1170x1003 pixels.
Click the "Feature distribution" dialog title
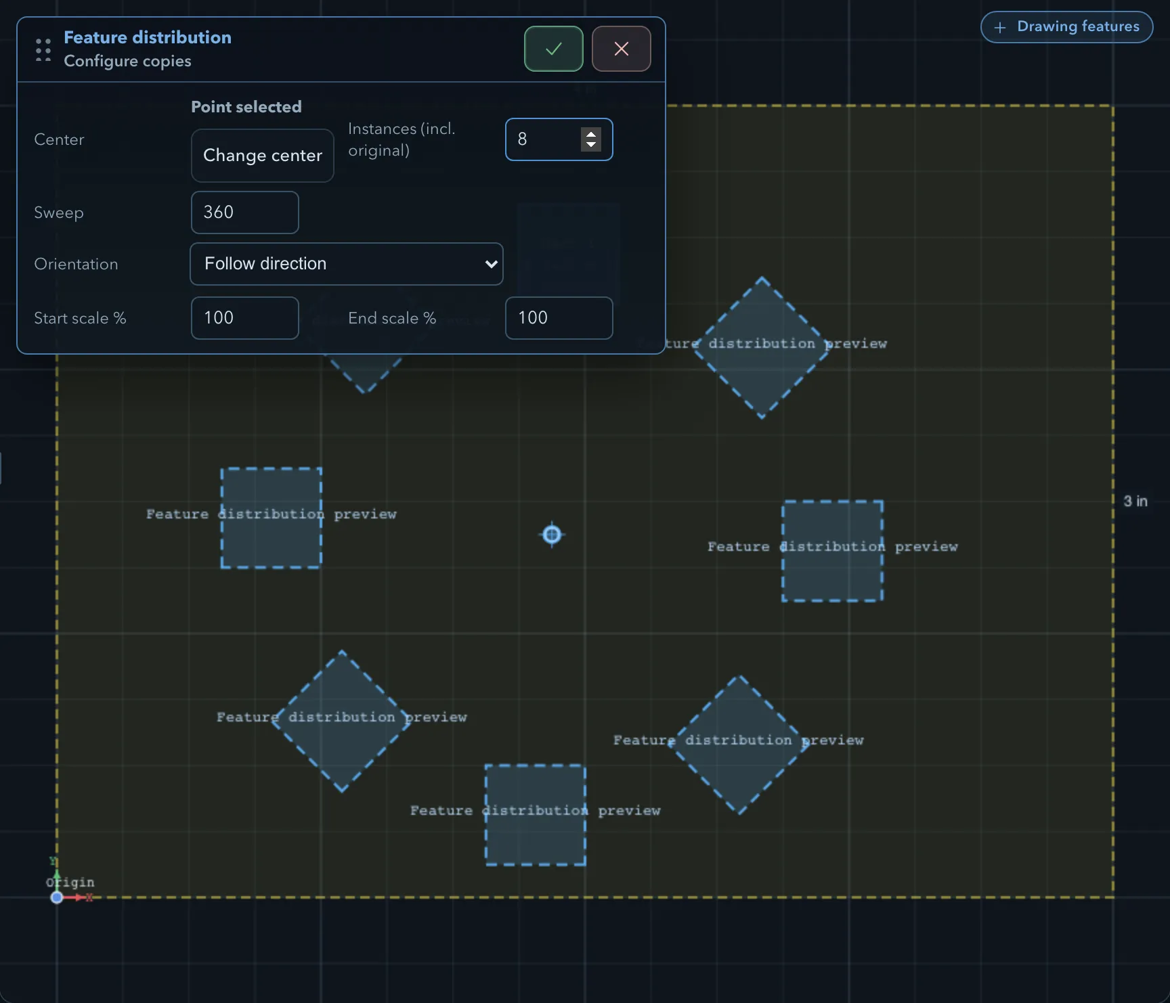[x=148, y=37]
